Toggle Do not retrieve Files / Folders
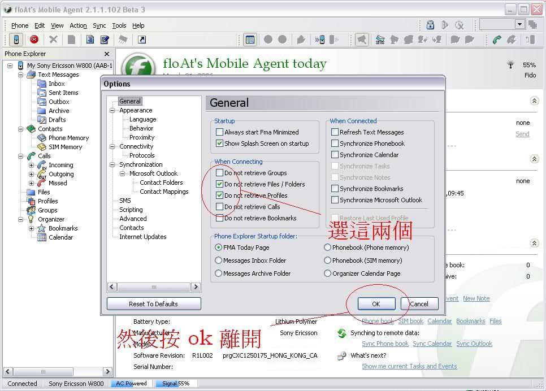This screenshot has width=546, height=391. pyautogui.click(x=219, y=184)
